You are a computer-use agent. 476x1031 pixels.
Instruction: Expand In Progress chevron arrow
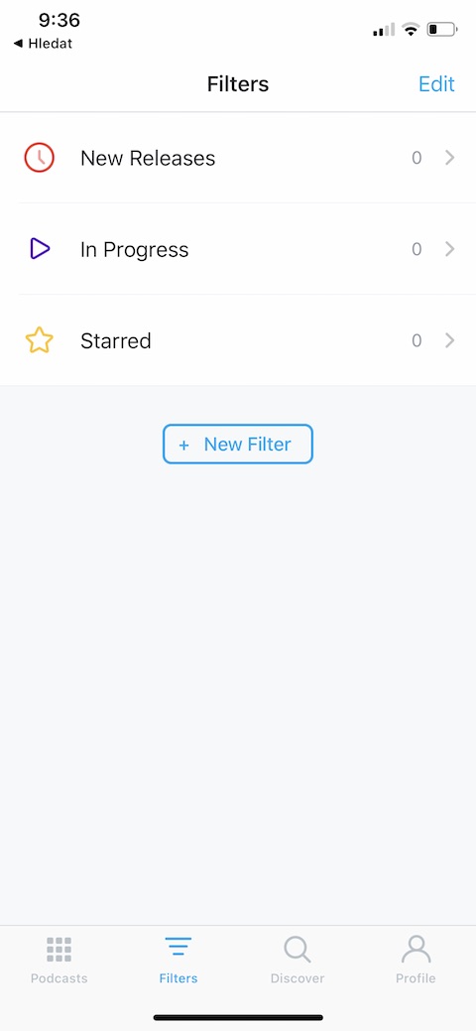tap(449, 248)
